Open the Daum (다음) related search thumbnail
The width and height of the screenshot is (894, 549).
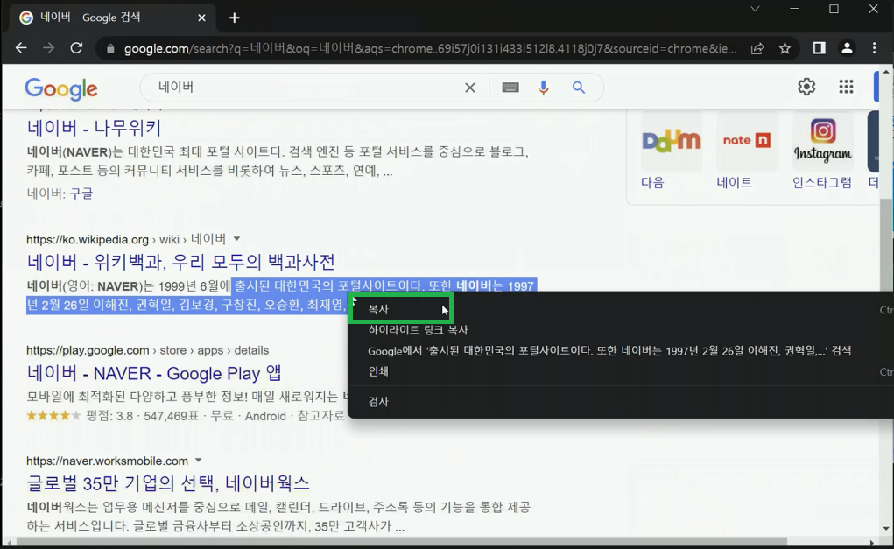tap(671, 141)
